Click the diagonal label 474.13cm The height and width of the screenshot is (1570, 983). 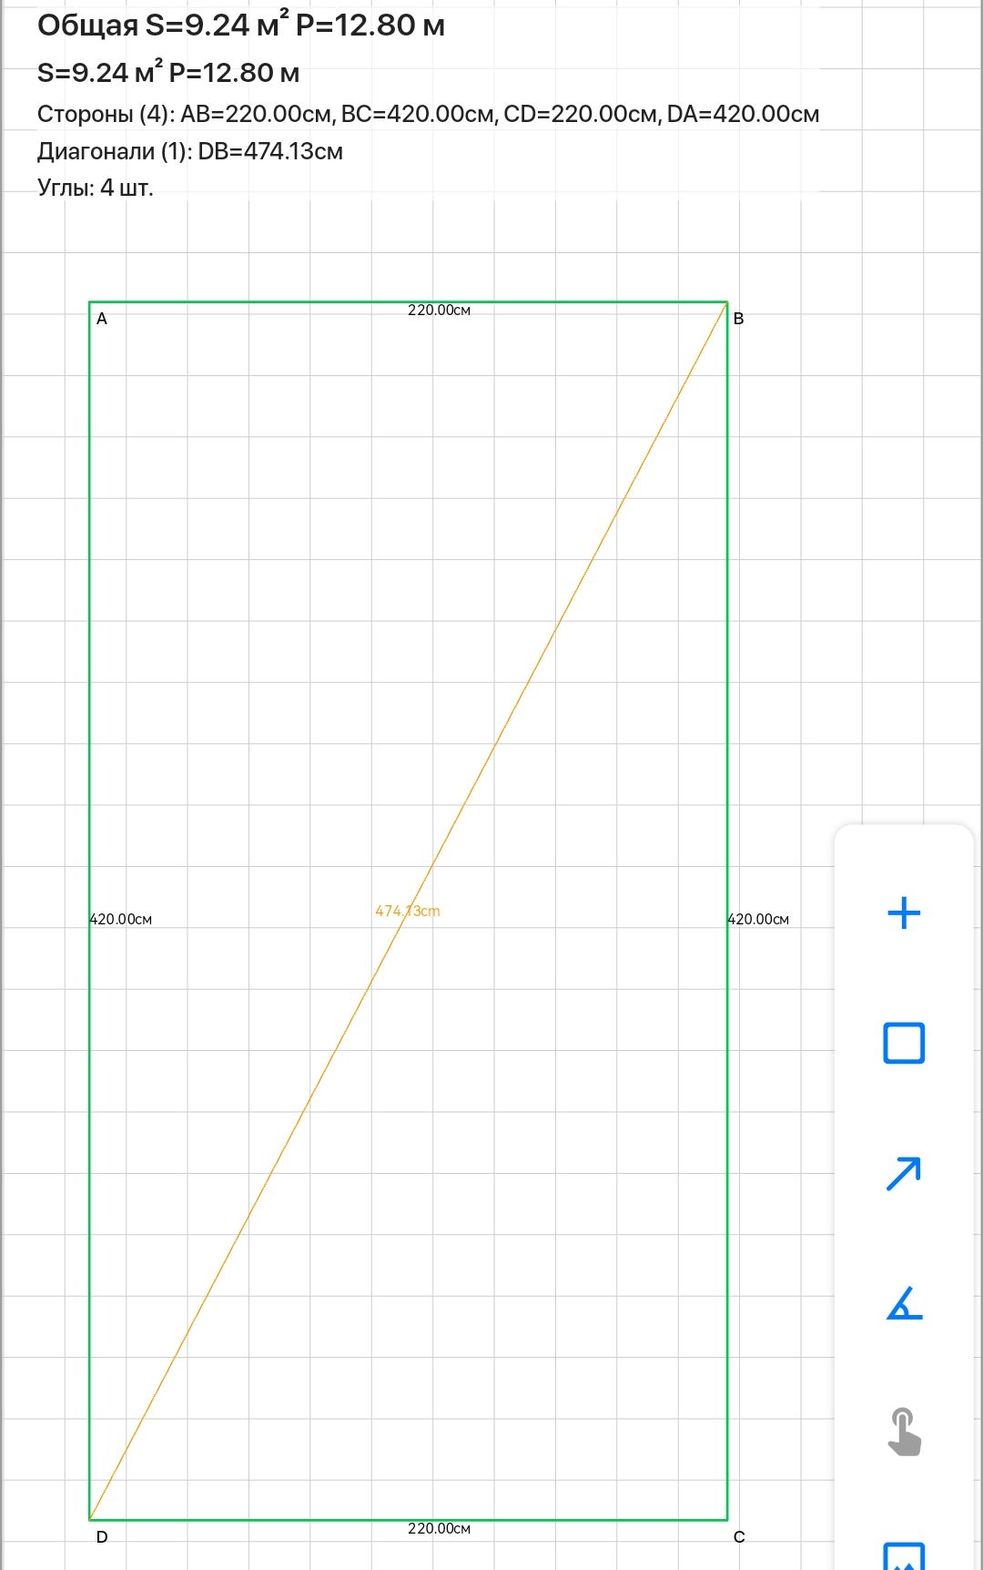point(408,911)
